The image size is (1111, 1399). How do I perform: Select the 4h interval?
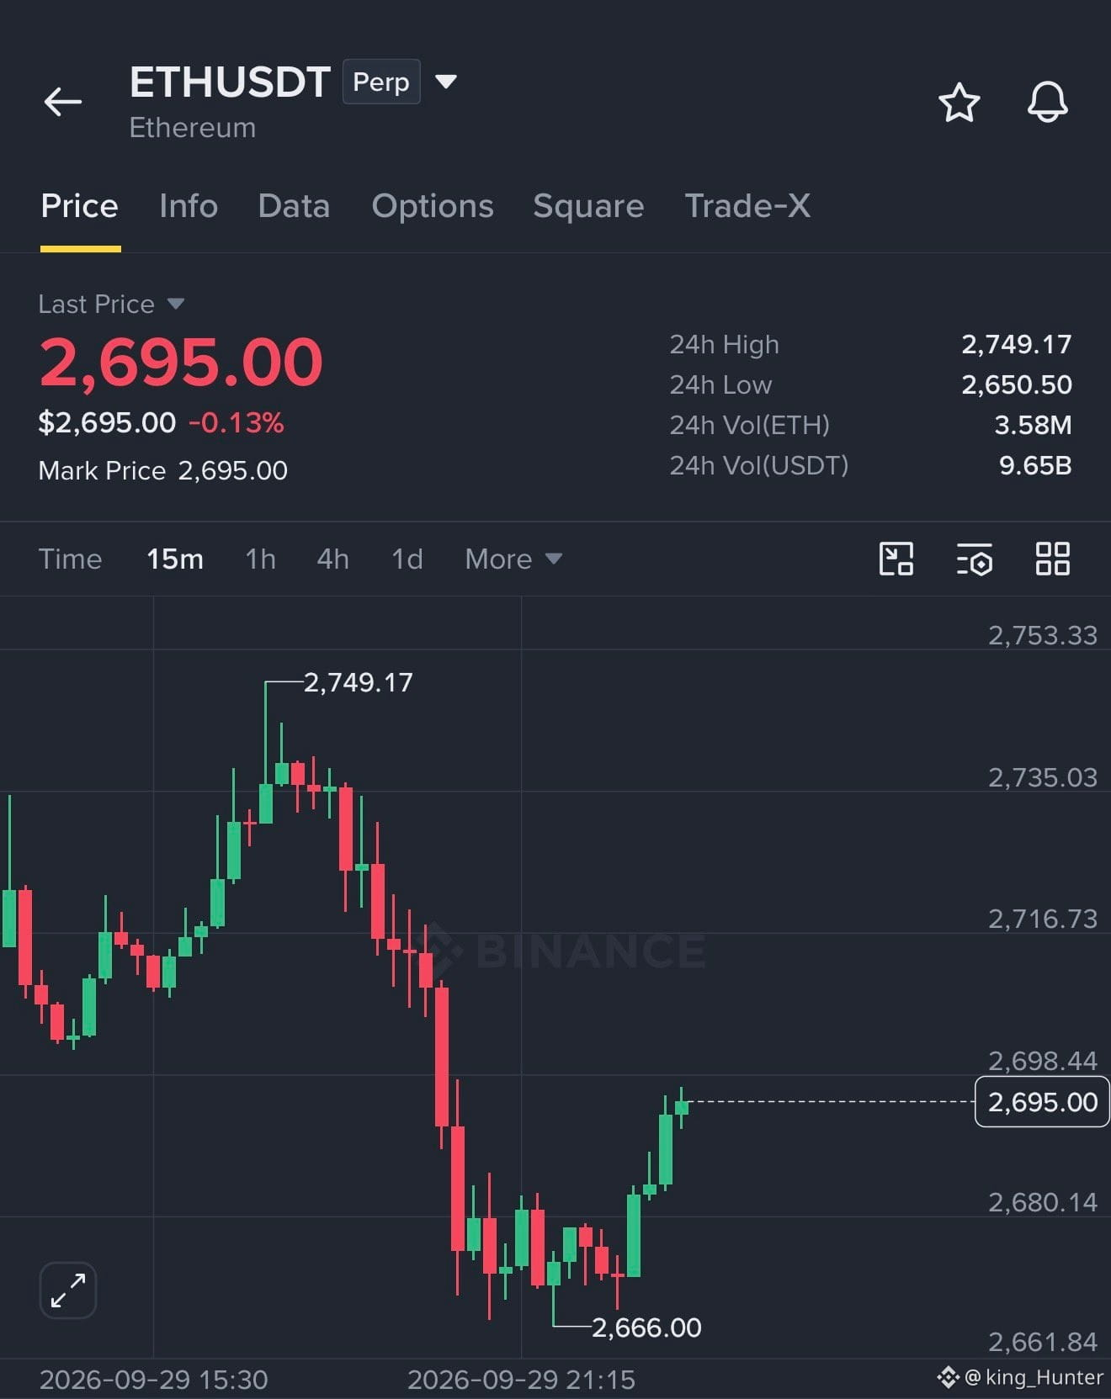tap(332, 559)
